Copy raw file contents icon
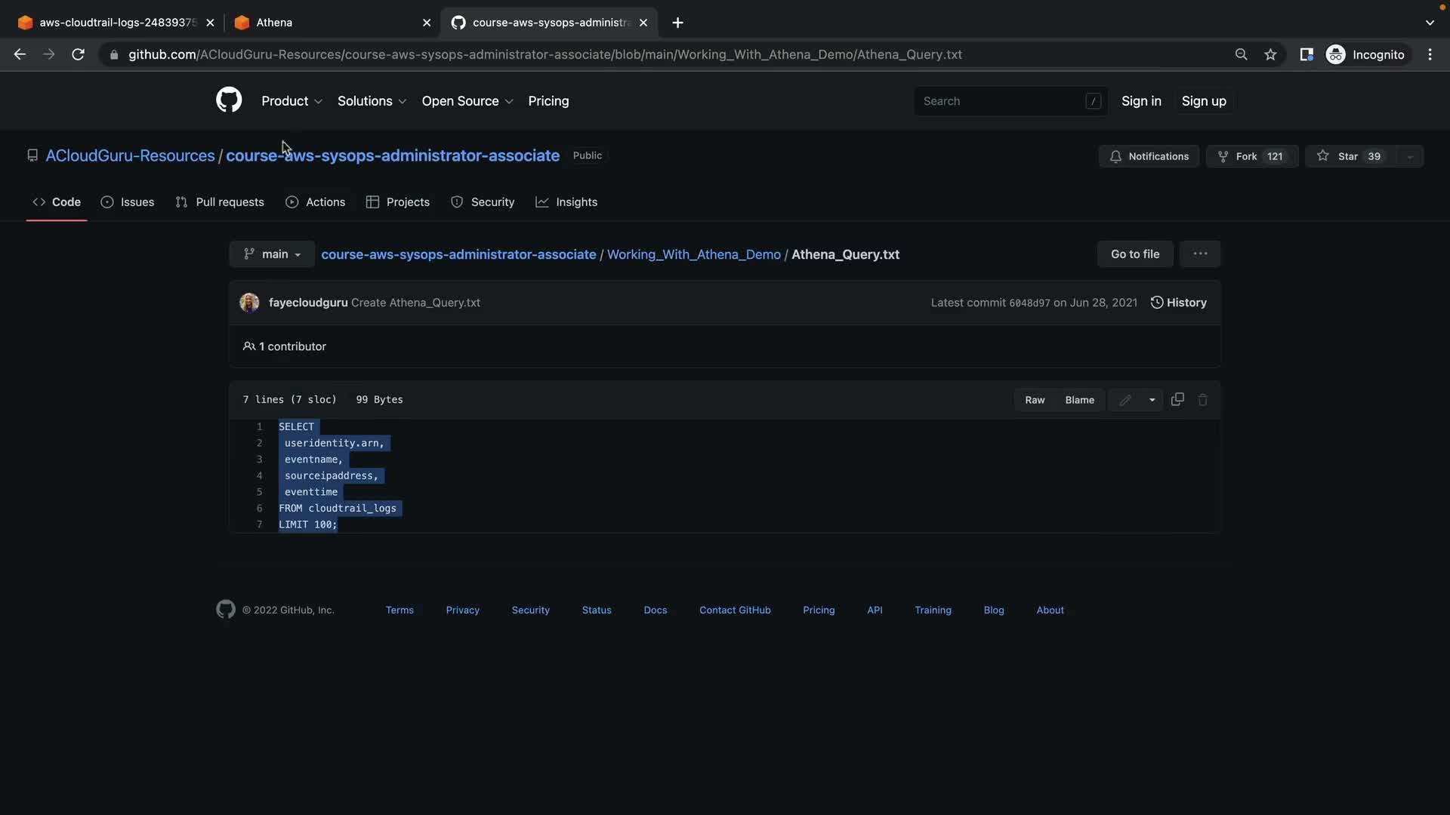This screenshot has height=815, width=1450. click(1177, 399)
